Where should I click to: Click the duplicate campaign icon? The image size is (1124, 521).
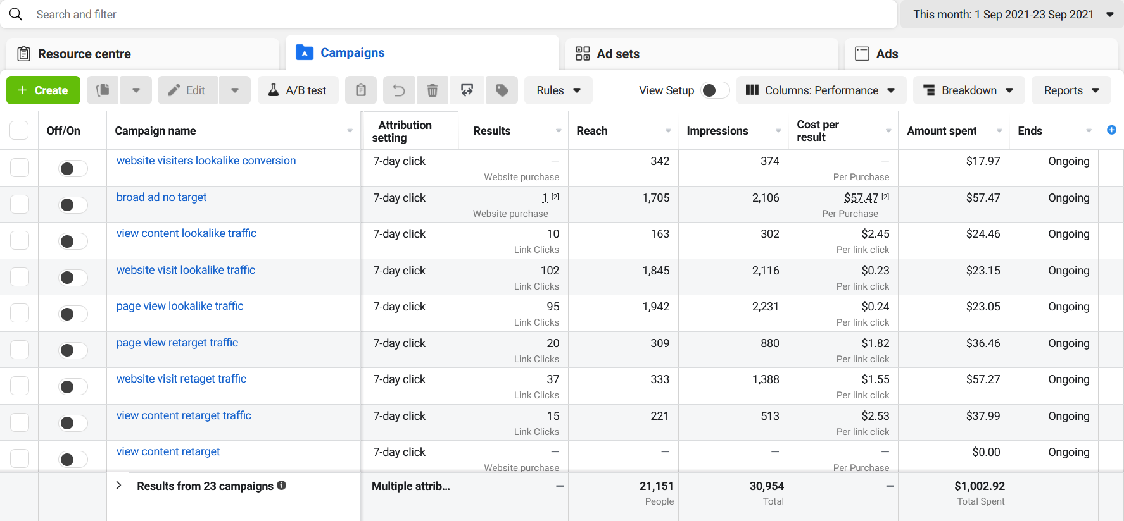pos(103,90)
